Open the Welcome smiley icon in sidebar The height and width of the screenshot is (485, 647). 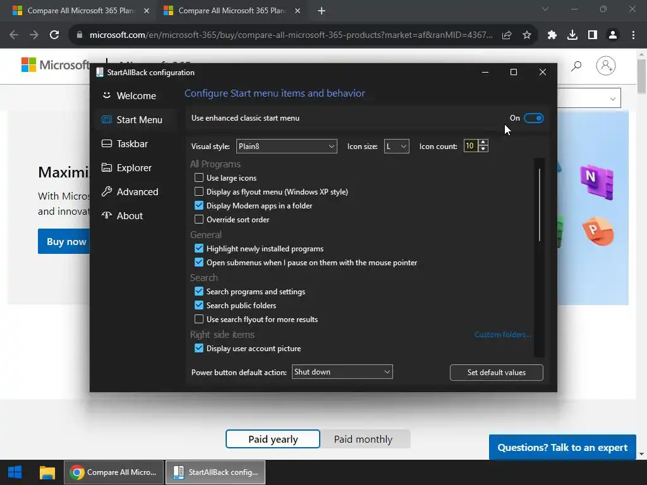pos(106,95)
